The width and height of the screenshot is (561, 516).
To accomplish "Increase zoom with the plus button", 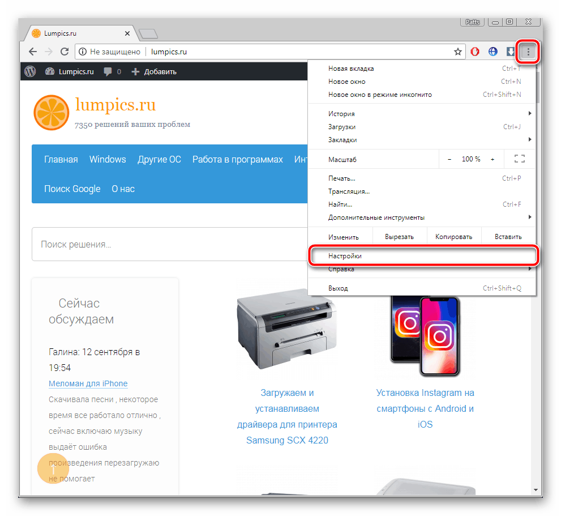I will pyautogui.click(x=493, y=159).
